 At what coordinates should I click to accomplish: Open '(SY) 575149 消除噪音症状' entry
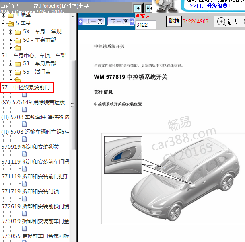pyautogui.click(x=35, y=102)
